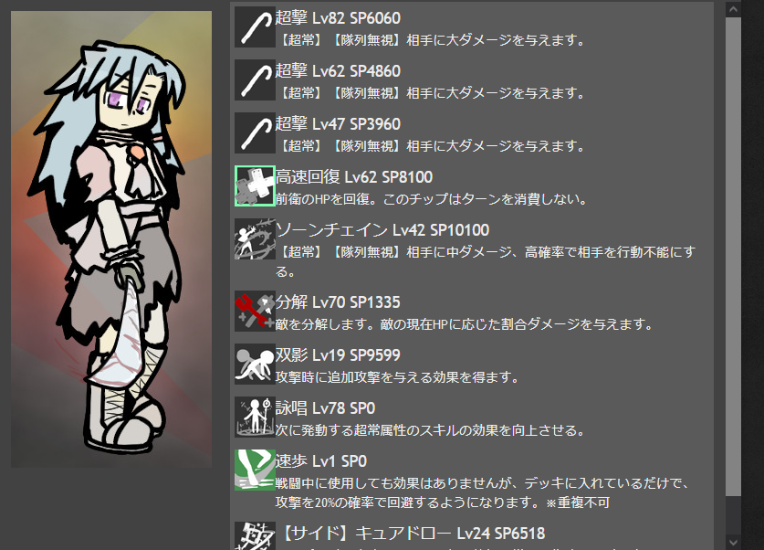This screenshot has width=764, height=550.
Task: Click the 超撃 Lv82 SP6060 title
Action: pyautogui.click(x=338, y=18)
